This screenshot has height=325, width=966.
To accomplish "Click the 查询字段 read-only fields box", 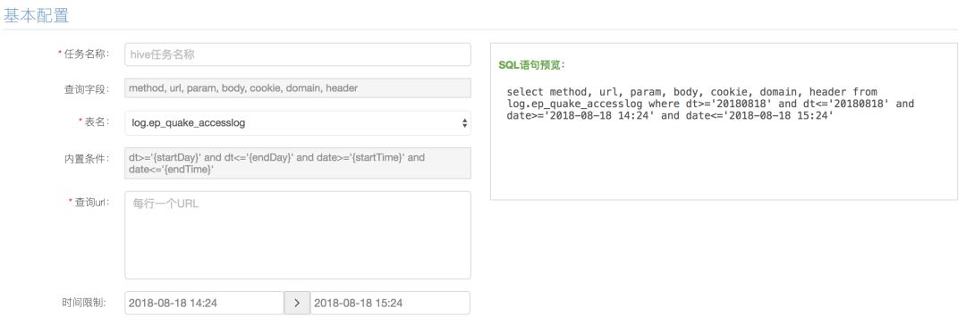I will pos(298,88).
